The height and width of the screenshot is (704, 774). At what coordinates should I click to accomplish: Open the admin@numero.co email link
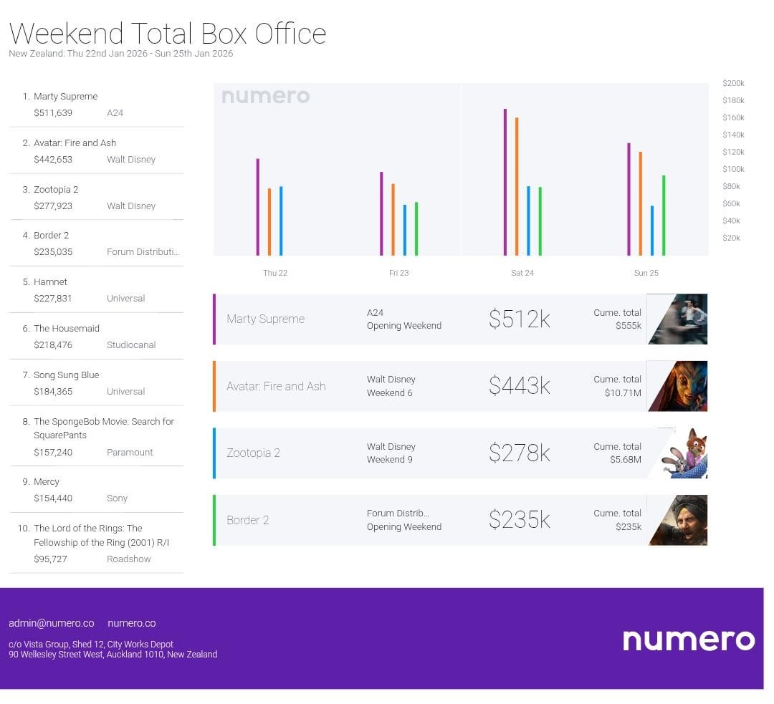51,623
